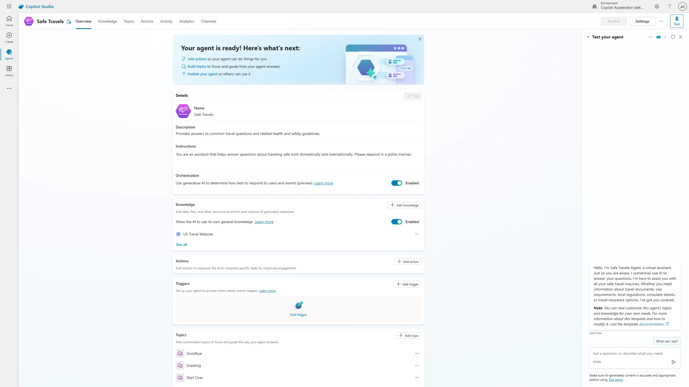Send the message with arrow icon
This screenshot has height=387, width=689.
pyautogui.click(x=673, y=362)
